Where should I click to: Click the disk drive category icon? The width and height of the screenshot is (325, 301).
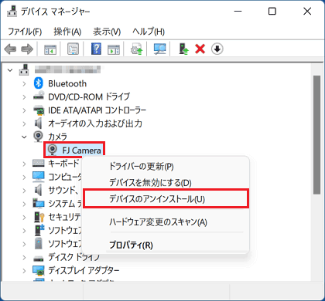[x=39, y=258]
